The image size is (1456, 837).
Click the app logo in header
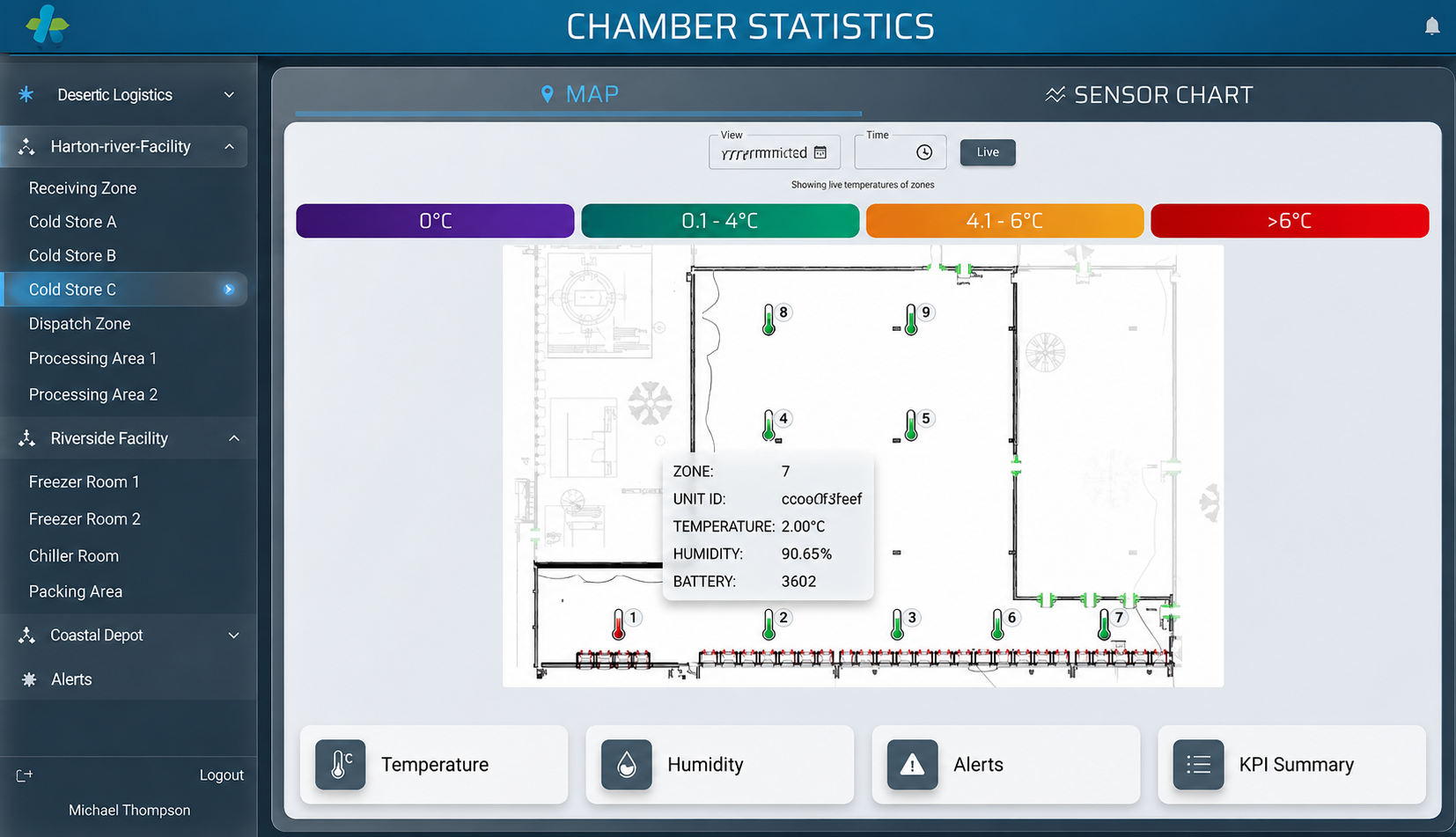[x=48, y=25]
